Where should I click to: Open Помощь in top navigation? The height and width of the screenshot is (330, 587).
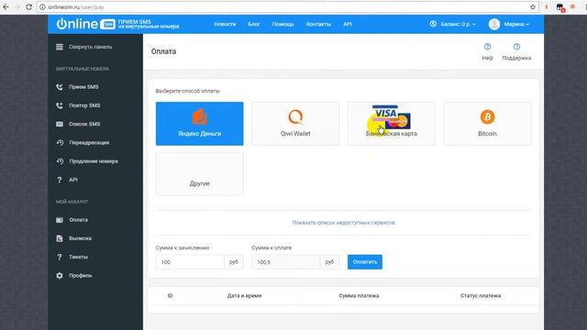283,24
